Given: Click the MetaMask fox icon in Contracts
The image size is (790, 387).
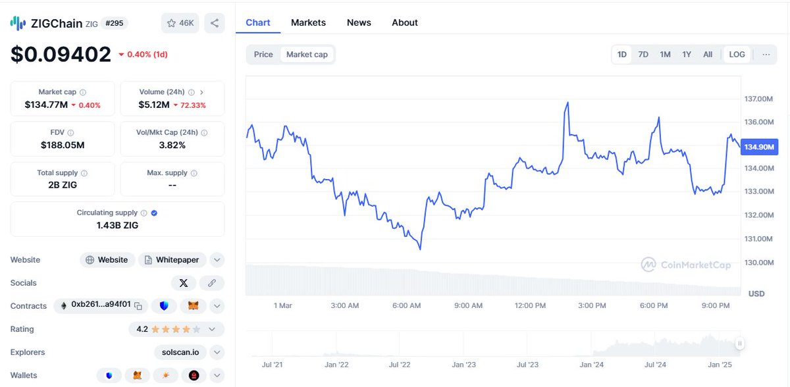Looking at the screenshot, I should (x=194, y=306).
